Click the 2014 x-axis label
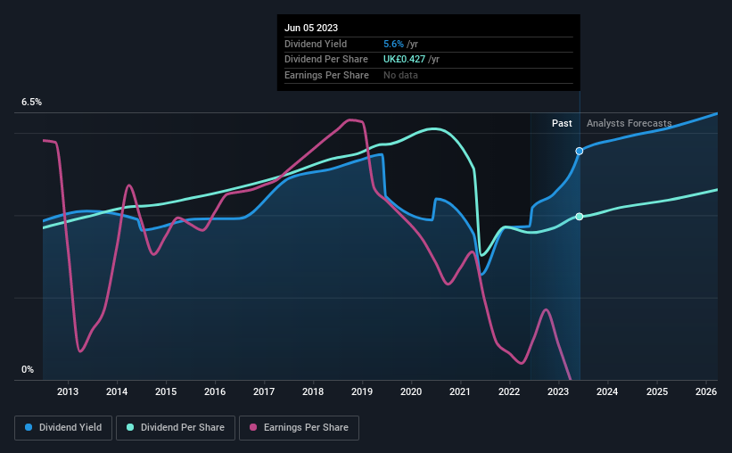 [x=117, y=391]
